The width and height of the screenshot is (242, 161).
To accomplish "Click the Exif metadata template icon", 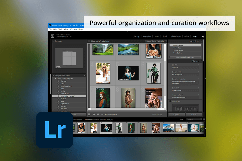I will 58,94.
